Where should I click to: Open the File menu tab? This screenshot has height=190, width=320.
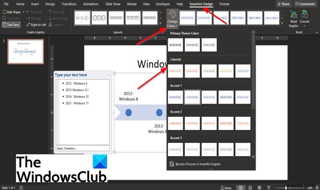click(x=6, y=4)
